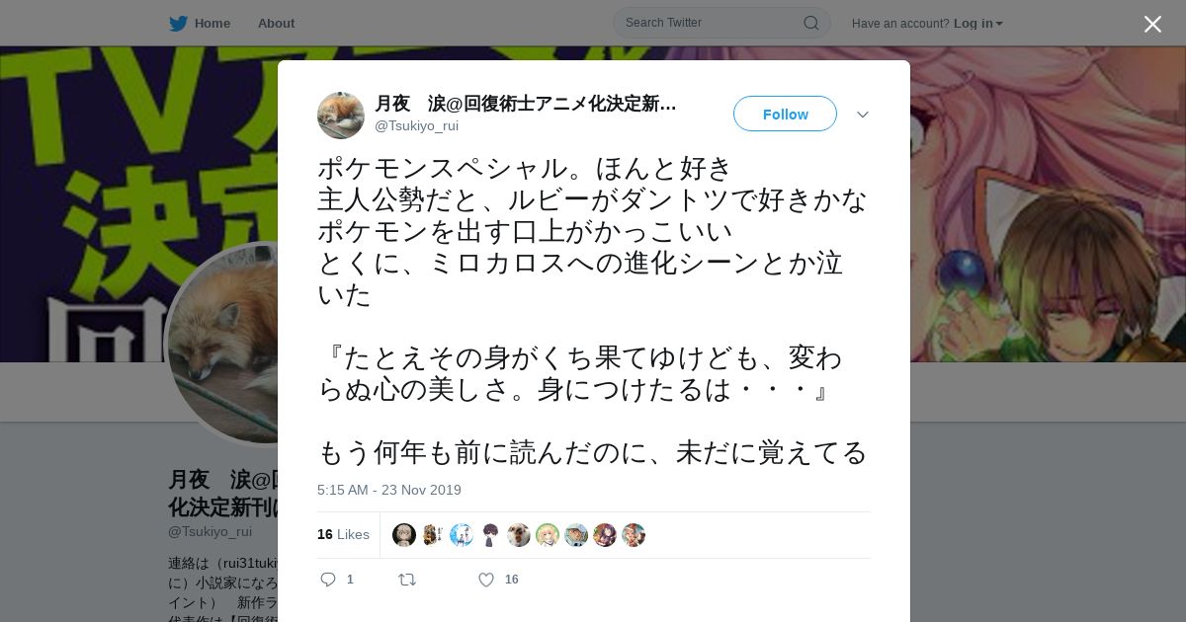
Task: Like the tweet with the heart icon
Action: 486,580
